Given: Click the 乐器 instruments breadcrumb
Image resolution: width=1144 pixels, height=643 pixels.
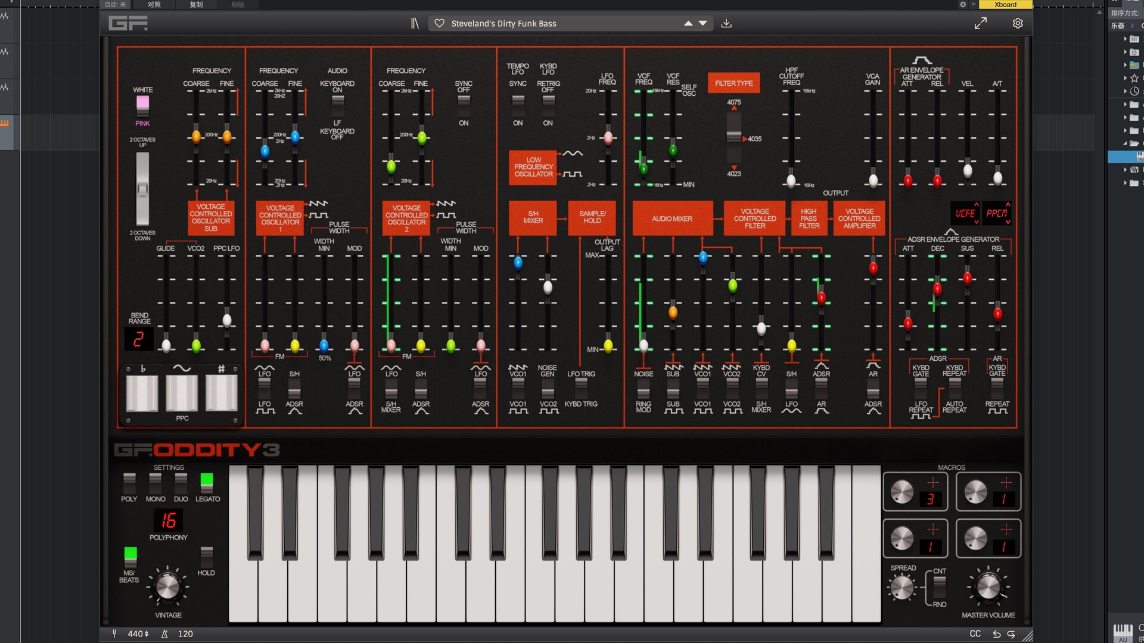Looking at the screenshot, I should [x=1117, y=26].
